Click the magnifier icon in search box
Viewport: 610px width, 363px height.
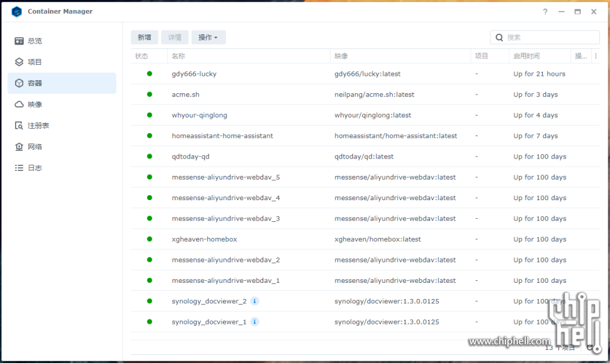coord(499,37)
